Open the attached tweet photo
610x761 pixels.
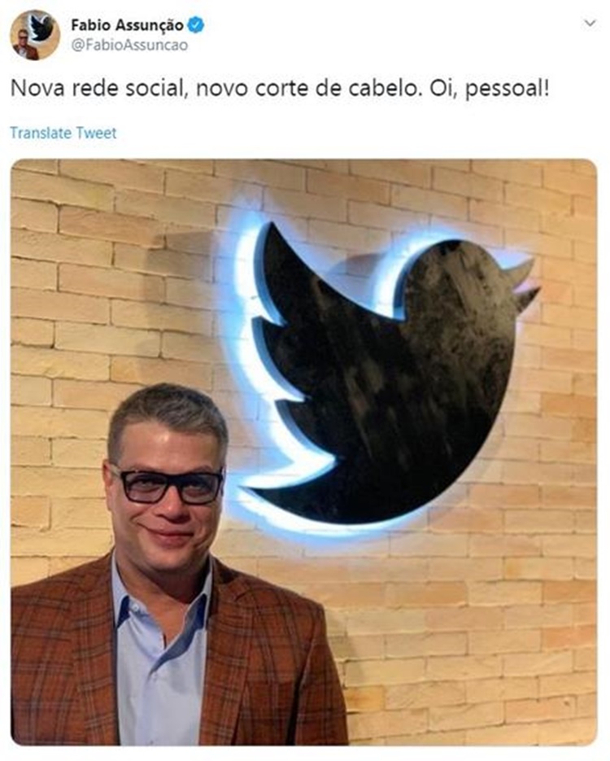click(304, 452)
